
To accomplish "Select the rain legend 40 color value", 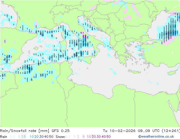I will tap(46, 137).
